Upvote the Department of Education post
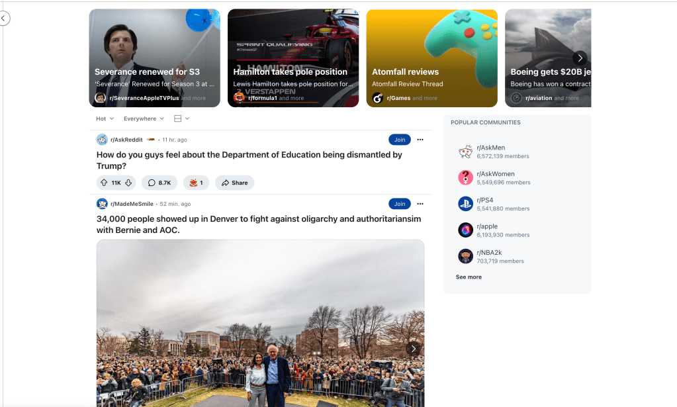 [x=104, y=183]
